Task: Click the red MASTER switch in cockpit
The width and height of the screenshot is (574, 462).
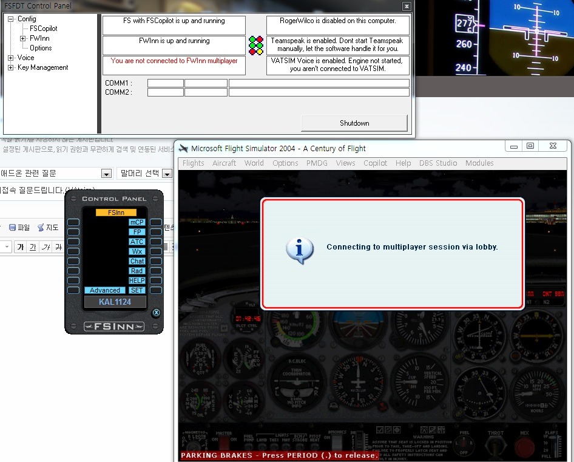Action: click(223, 442)
